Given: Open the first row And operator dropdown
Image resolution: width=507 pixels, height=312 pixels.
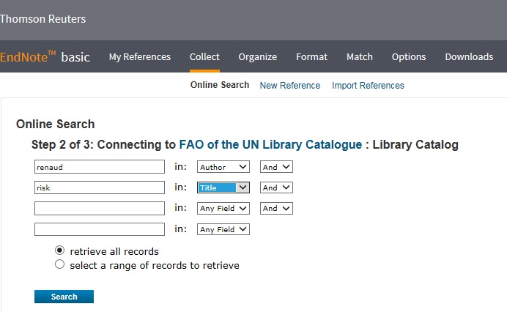Looking at the screenshot, I should tap(276, 167).
